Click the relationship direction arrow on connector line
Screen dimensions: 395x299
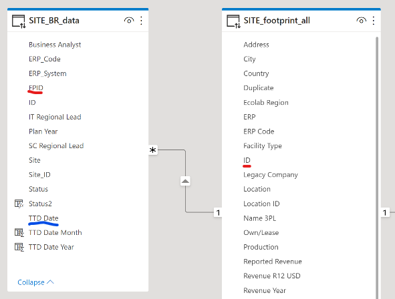point(185,181)
